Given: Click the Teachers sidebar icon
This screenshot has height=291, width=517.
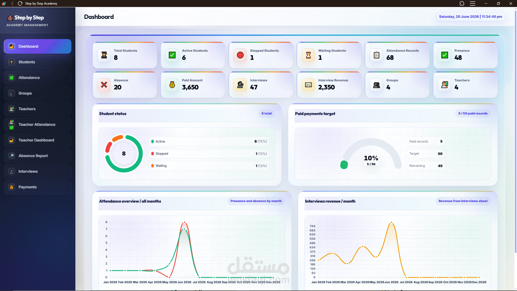Looking at the screenshot, I should 12,109.
